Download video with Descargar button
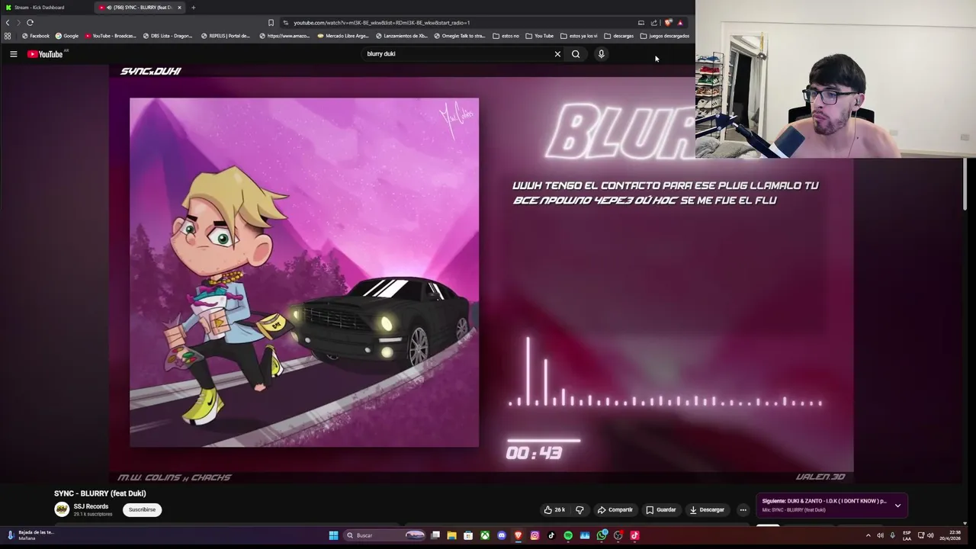This screenshot has height=549, width=976. coord(707,509)
